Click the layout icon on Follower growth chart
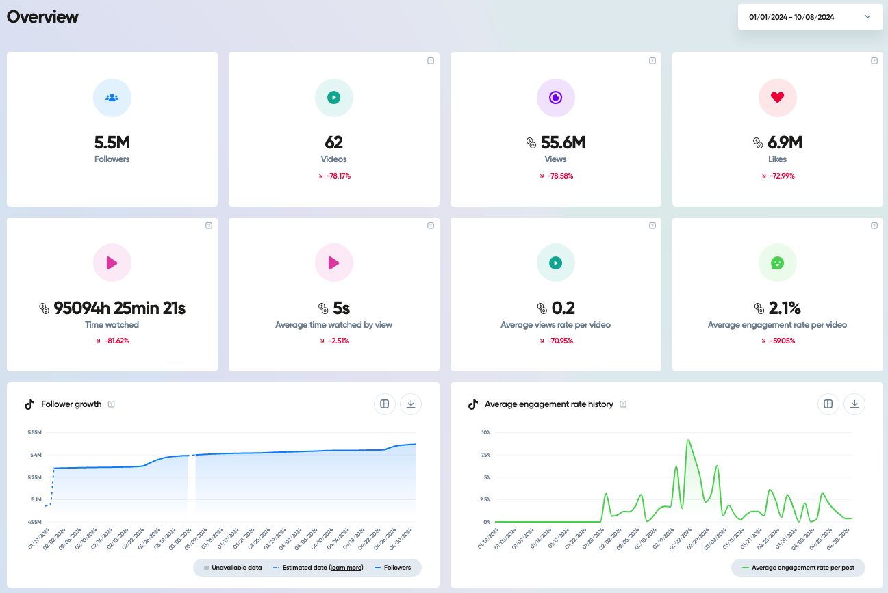The image size is (888, 593). point(384,404)
